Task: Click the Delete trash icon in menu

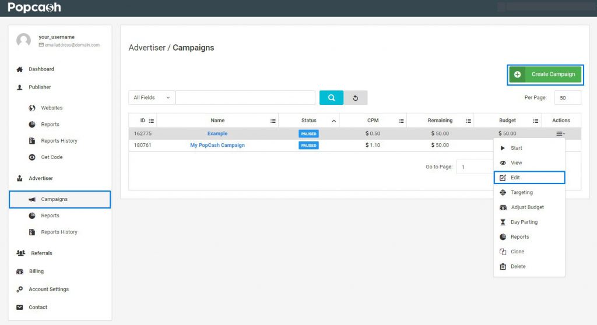Action: tap(503, 266)
